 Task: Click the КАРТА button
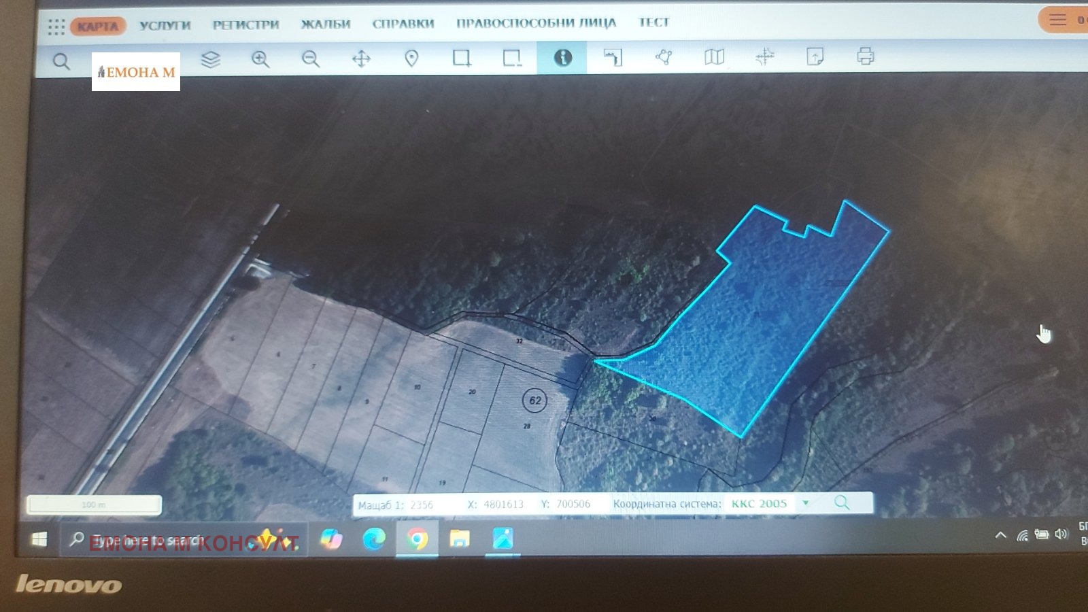coord(98,27)
